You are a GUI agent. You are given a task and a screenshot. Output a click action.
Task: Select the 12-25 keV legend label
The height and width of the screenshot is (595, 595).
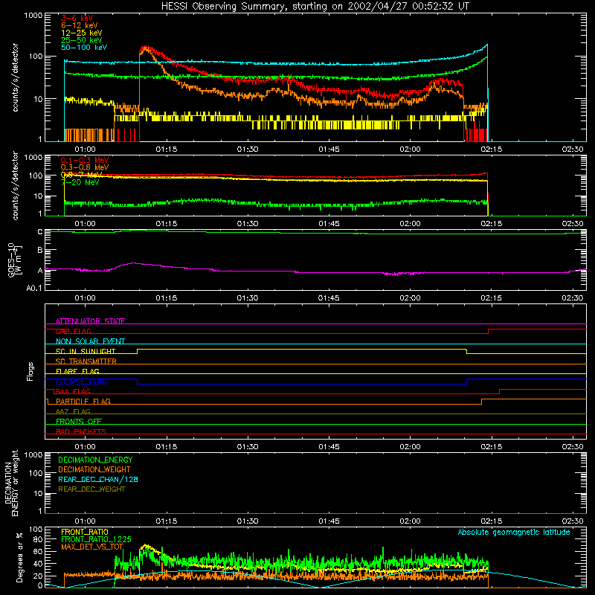click(82, 33)
